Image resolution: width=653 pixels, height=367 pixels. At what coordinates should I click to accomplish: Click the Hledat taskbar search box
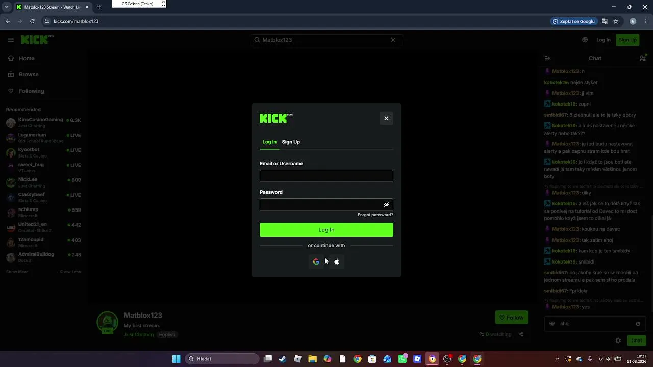[222, 359]
